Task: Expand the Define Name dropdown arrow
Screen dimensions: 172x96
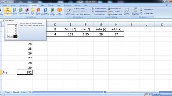Action: pos(85,9)
